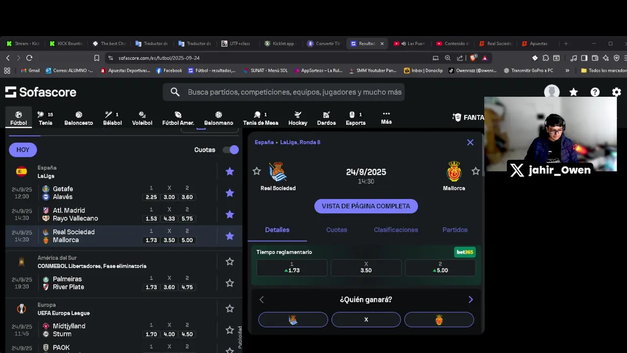The image size is (627, 353).
Task: Close the match details panel
Action: [470, 142]
